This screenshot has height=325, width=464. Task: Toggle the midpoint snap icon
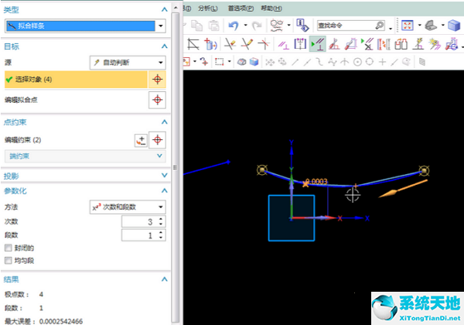308,62
